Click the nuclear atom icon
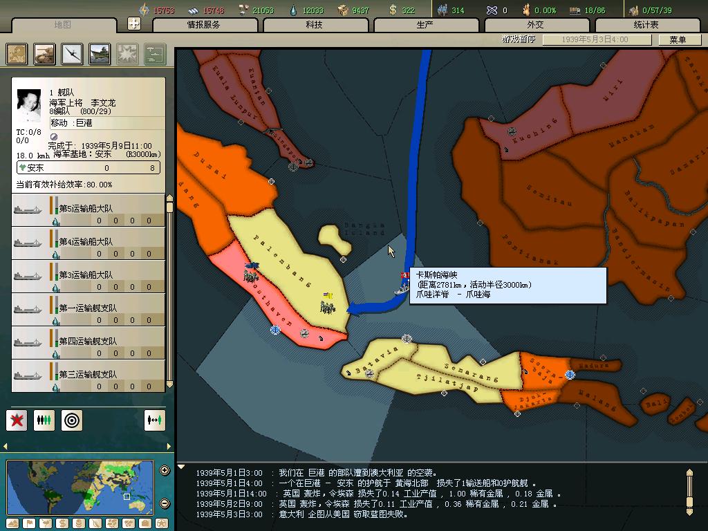 (x=492, y=10)
